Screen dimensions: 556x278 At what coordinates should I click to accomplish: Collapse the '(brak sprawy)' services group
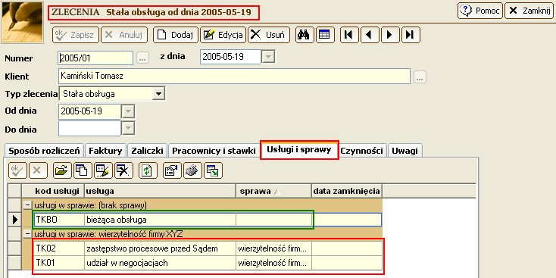[x=27, y=205]
